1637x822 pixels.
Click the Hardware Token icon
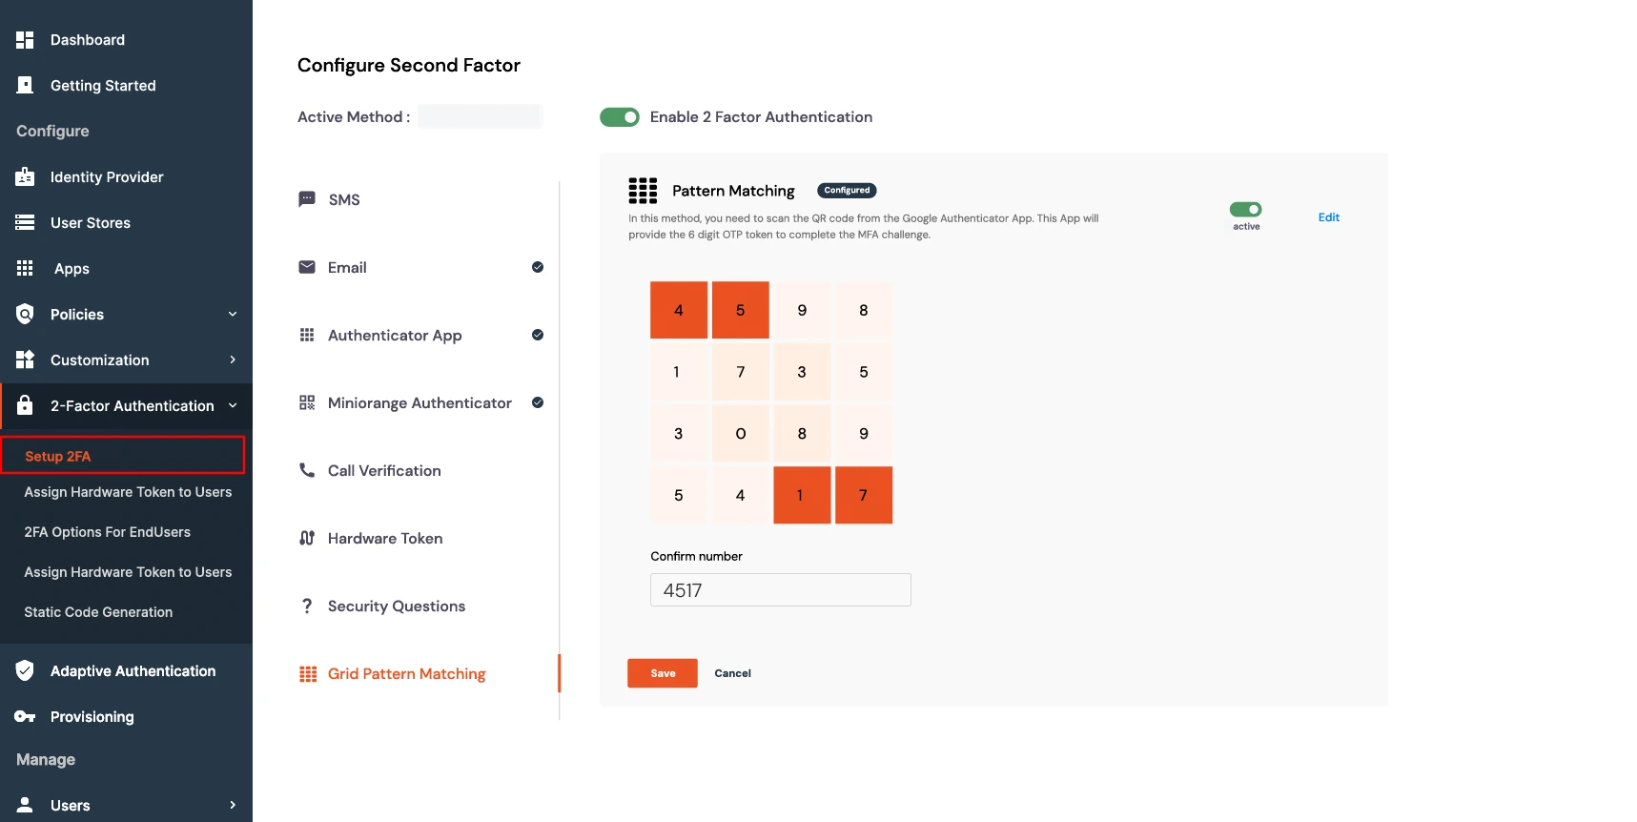(307, 538)
